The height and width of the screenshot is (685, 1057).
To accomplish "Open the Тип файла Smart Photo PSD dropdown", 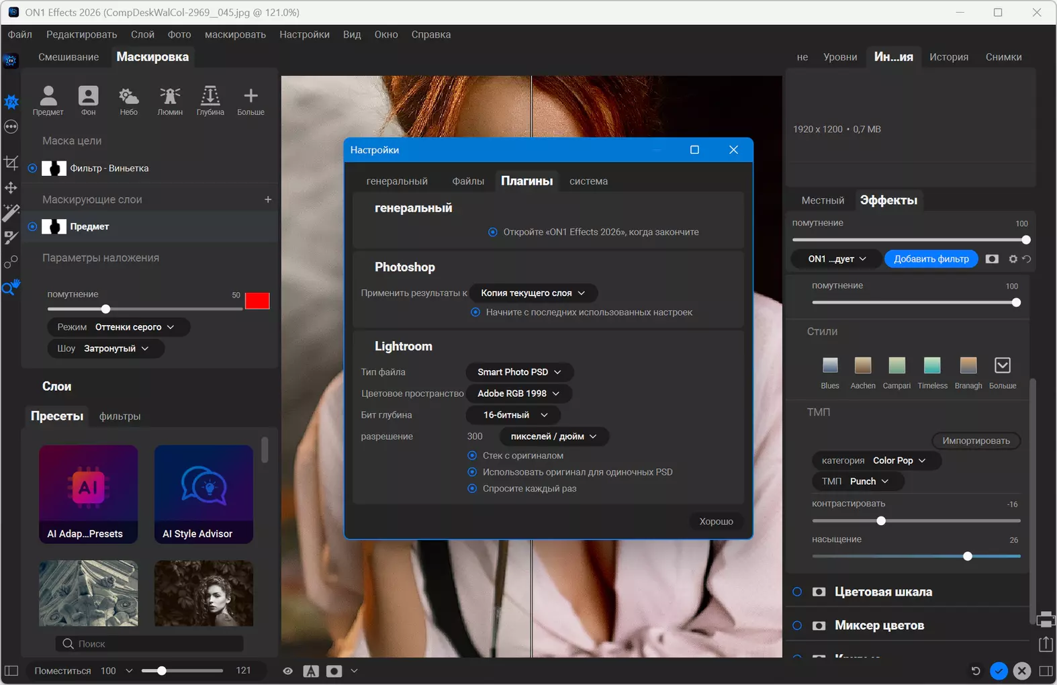I will (519, 372).
